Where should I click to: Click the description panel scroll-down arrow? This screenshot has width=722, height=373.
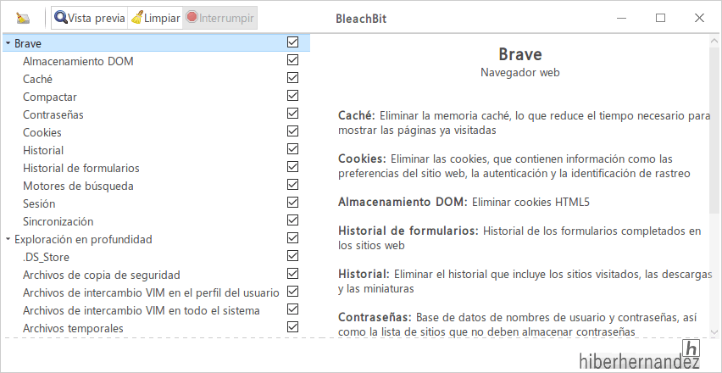(714, 331)
